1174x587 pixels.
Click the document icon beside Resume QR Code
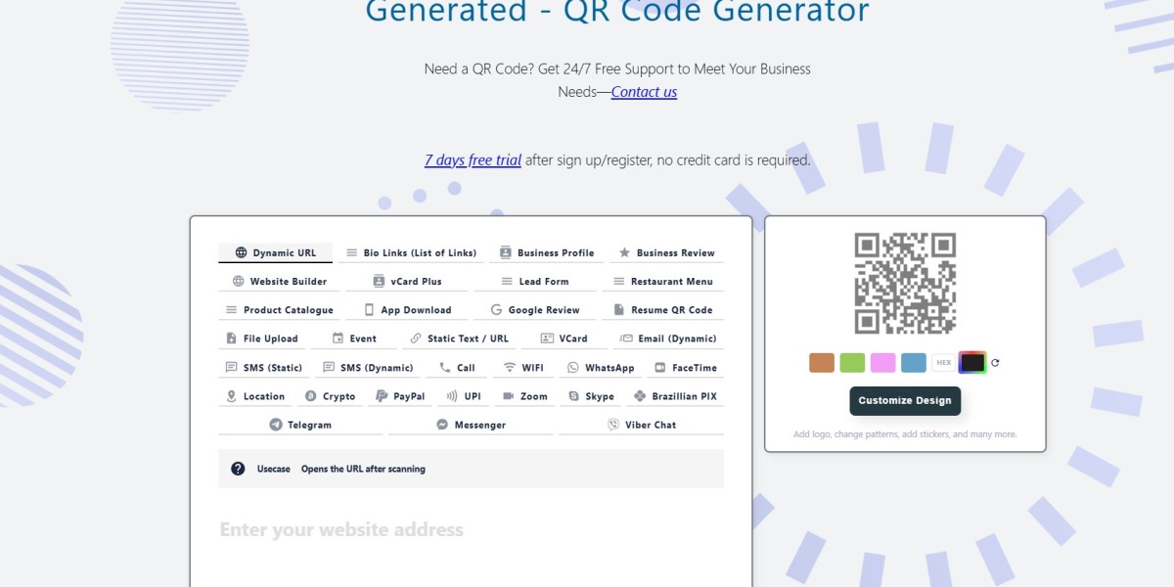(x=619, y=309)
